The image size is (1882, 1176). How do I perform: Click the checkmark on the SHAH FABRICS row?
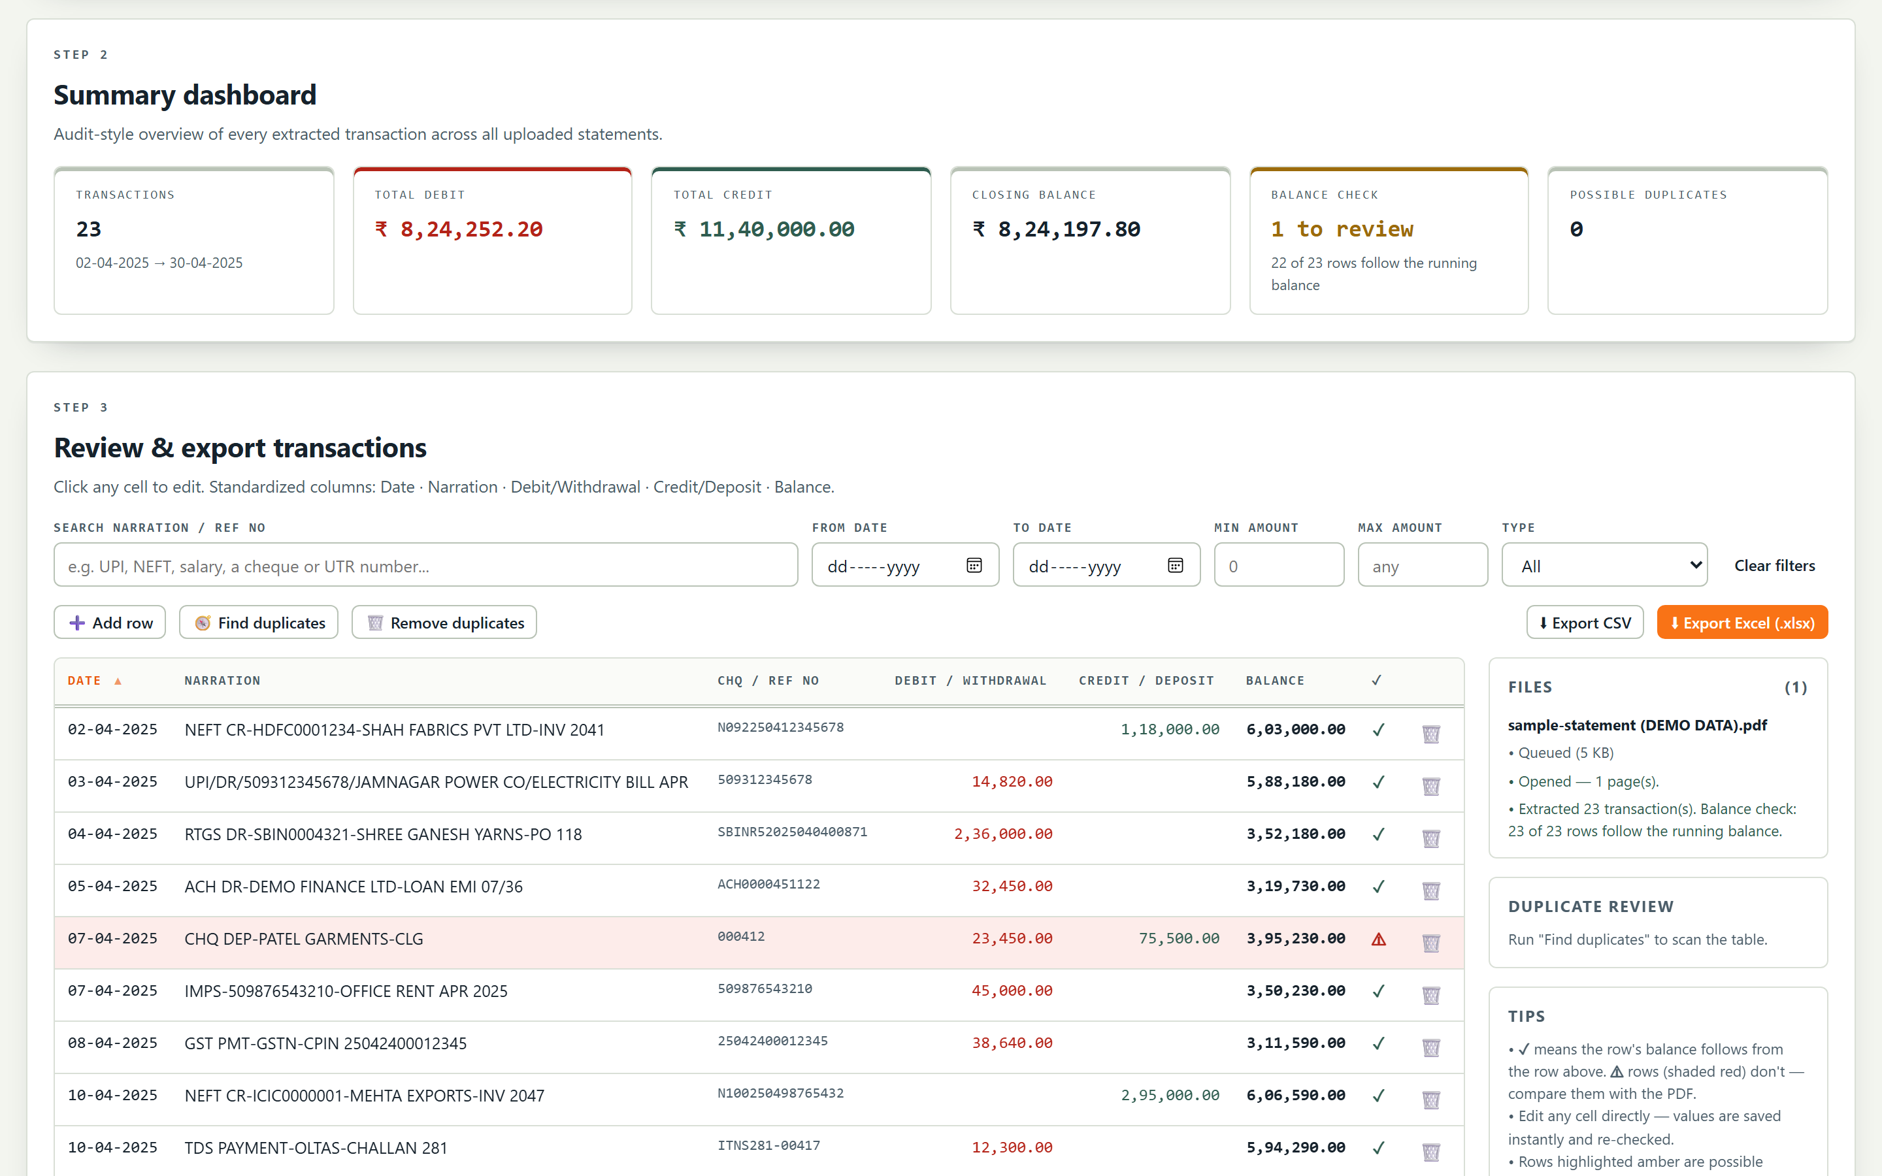pyautogui.click(x=1378, y=730)
